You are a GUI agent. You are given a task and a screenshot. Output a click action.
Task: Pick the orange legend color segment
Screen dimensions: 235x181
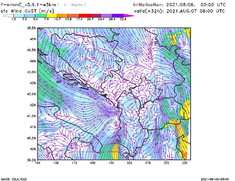tap(63, 16)
